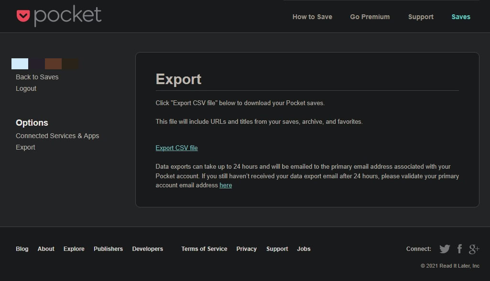
Task: Open Pocket's Facebook page icon
Action: coord(459,249)
